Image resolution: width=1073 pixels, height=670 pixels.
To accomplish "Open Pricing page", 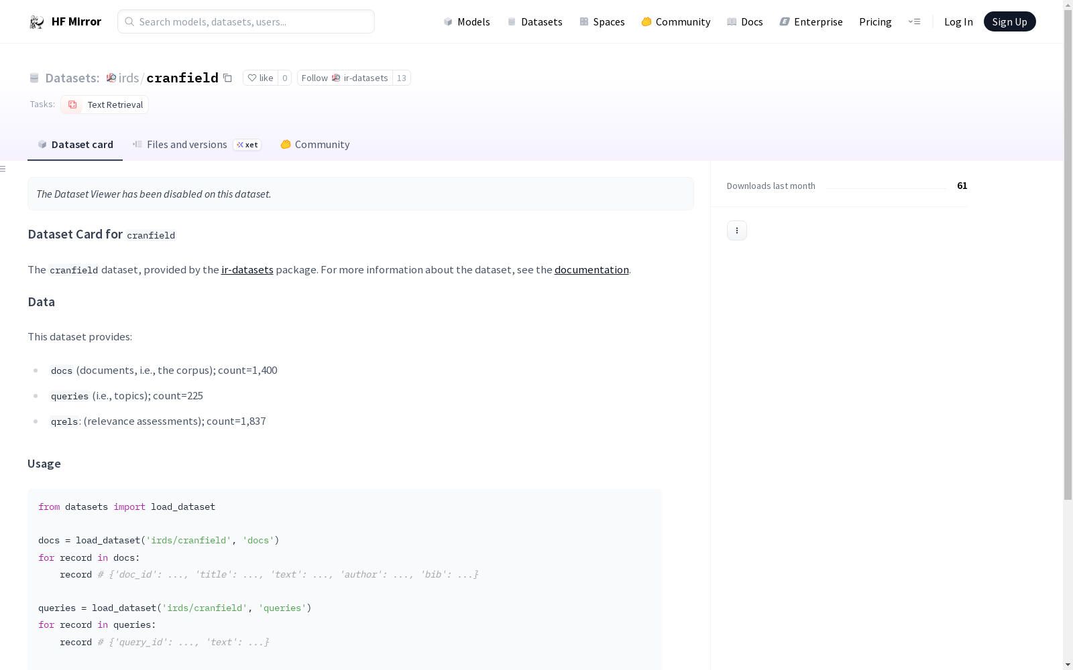I will pos(875,21).
